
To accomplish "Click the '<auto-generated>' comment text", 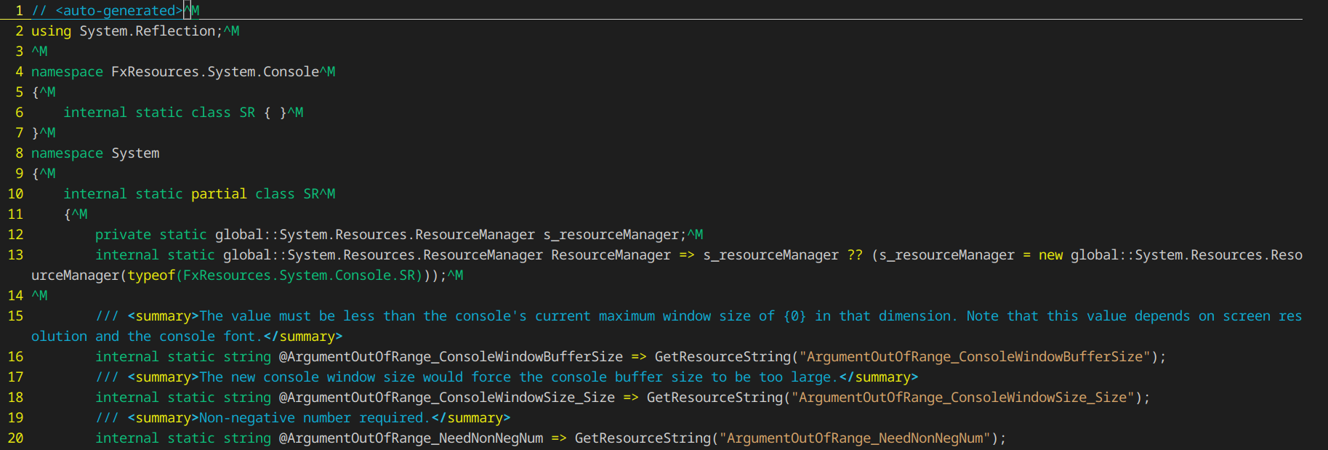I will pyautogui.click(x=119, y=11).
